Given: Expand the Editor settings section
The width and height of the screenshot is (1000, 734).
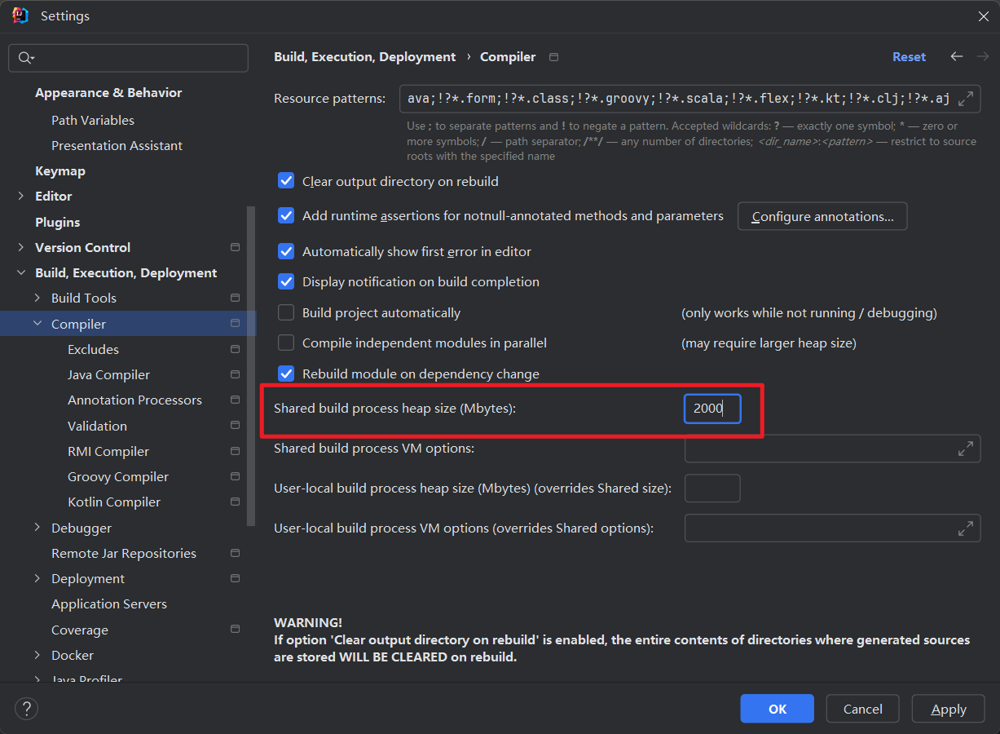Looking at the screenshot, I should 21,197.
